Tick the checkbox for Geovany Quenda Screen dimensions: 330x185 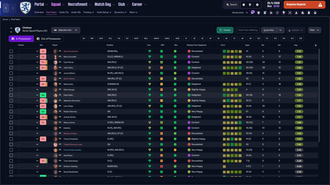click(x=11, y=51)
